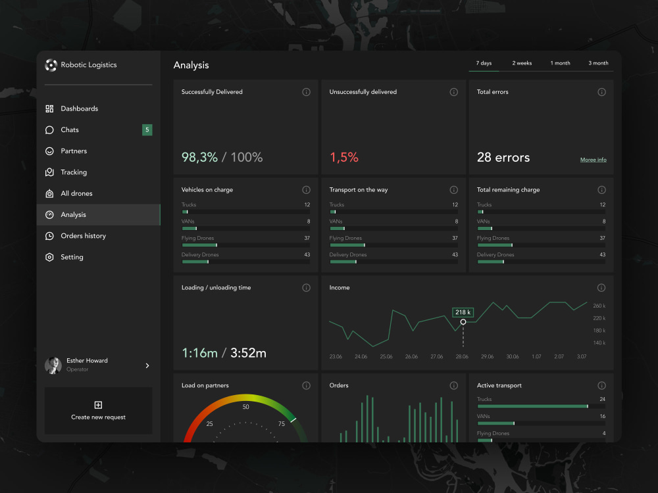
Task: Click Trucks bar in Active transport
Action: (542, 406)
